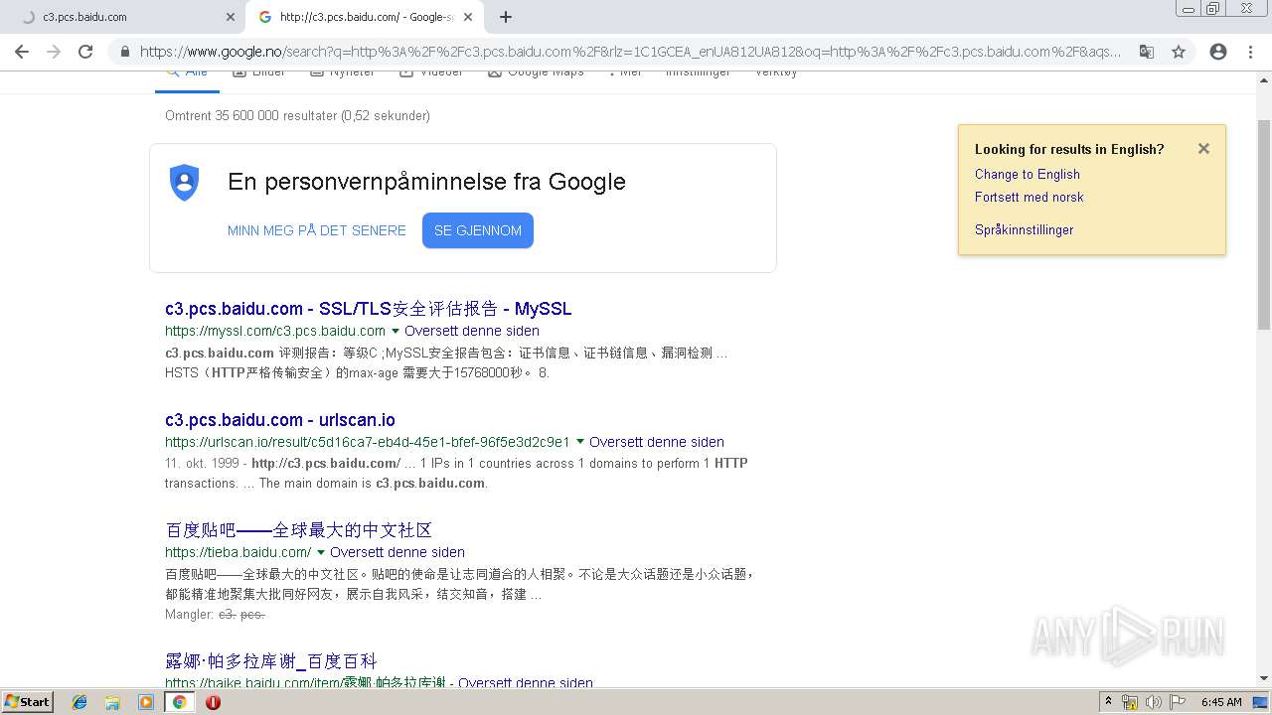The image size is (1272, 715).
Task: Go forward using the forward arrow
Action: point(54,52)
